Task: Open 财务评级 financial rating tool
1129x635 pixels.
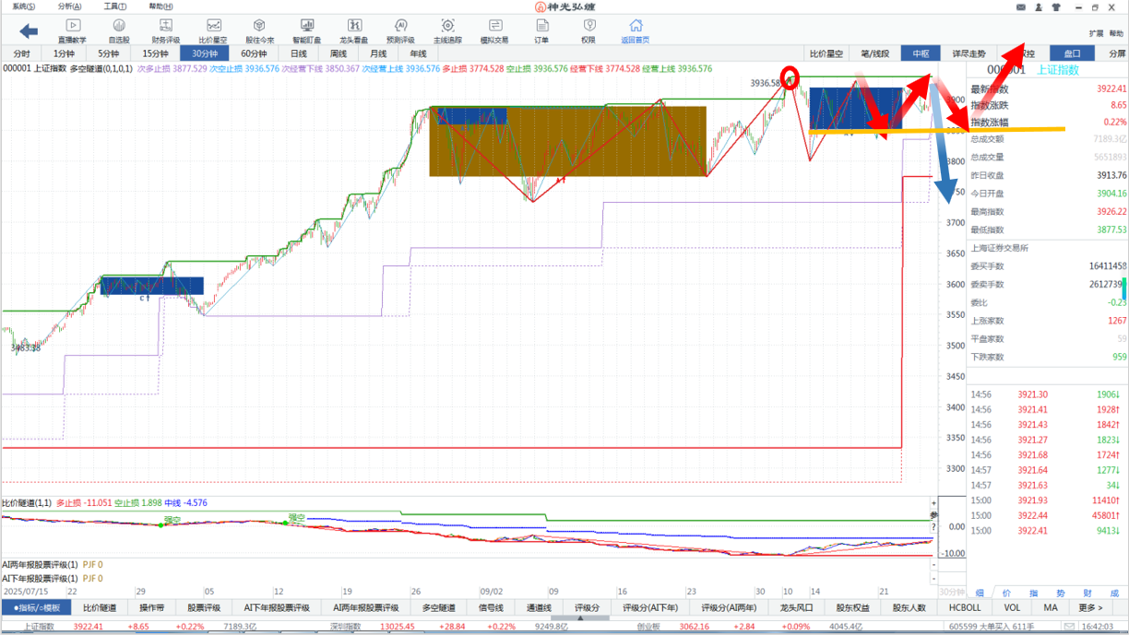Action: click(x=166, y=30)
